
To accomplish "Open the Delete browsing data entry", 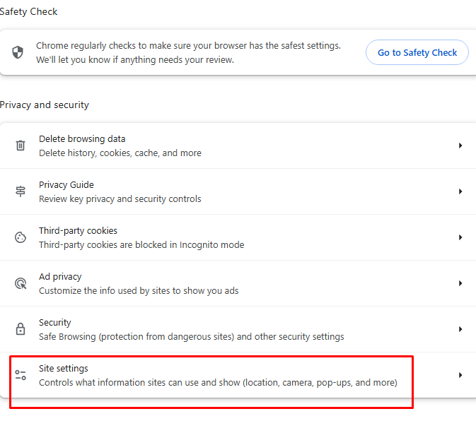I will pos(238,146).
